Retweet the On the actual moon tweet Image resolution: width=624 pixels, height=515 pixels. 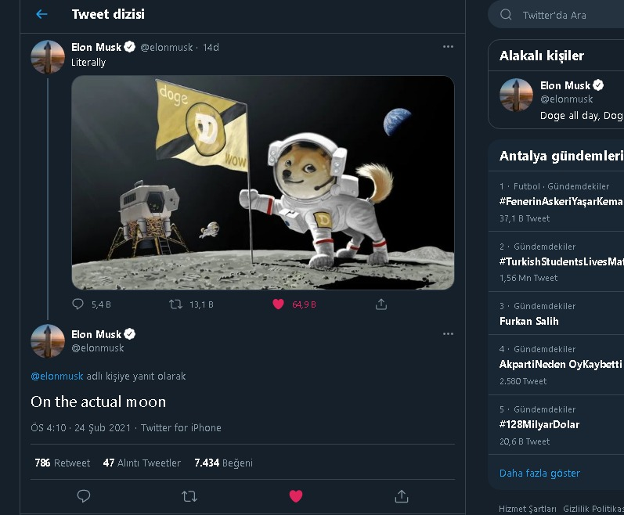tap(189, 496)
